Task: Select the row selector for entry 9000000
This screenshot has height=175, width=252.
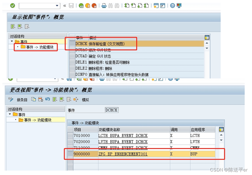Action: tap(70, 154)
